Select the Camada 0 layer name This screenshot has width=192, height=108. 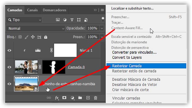point(76,67)
